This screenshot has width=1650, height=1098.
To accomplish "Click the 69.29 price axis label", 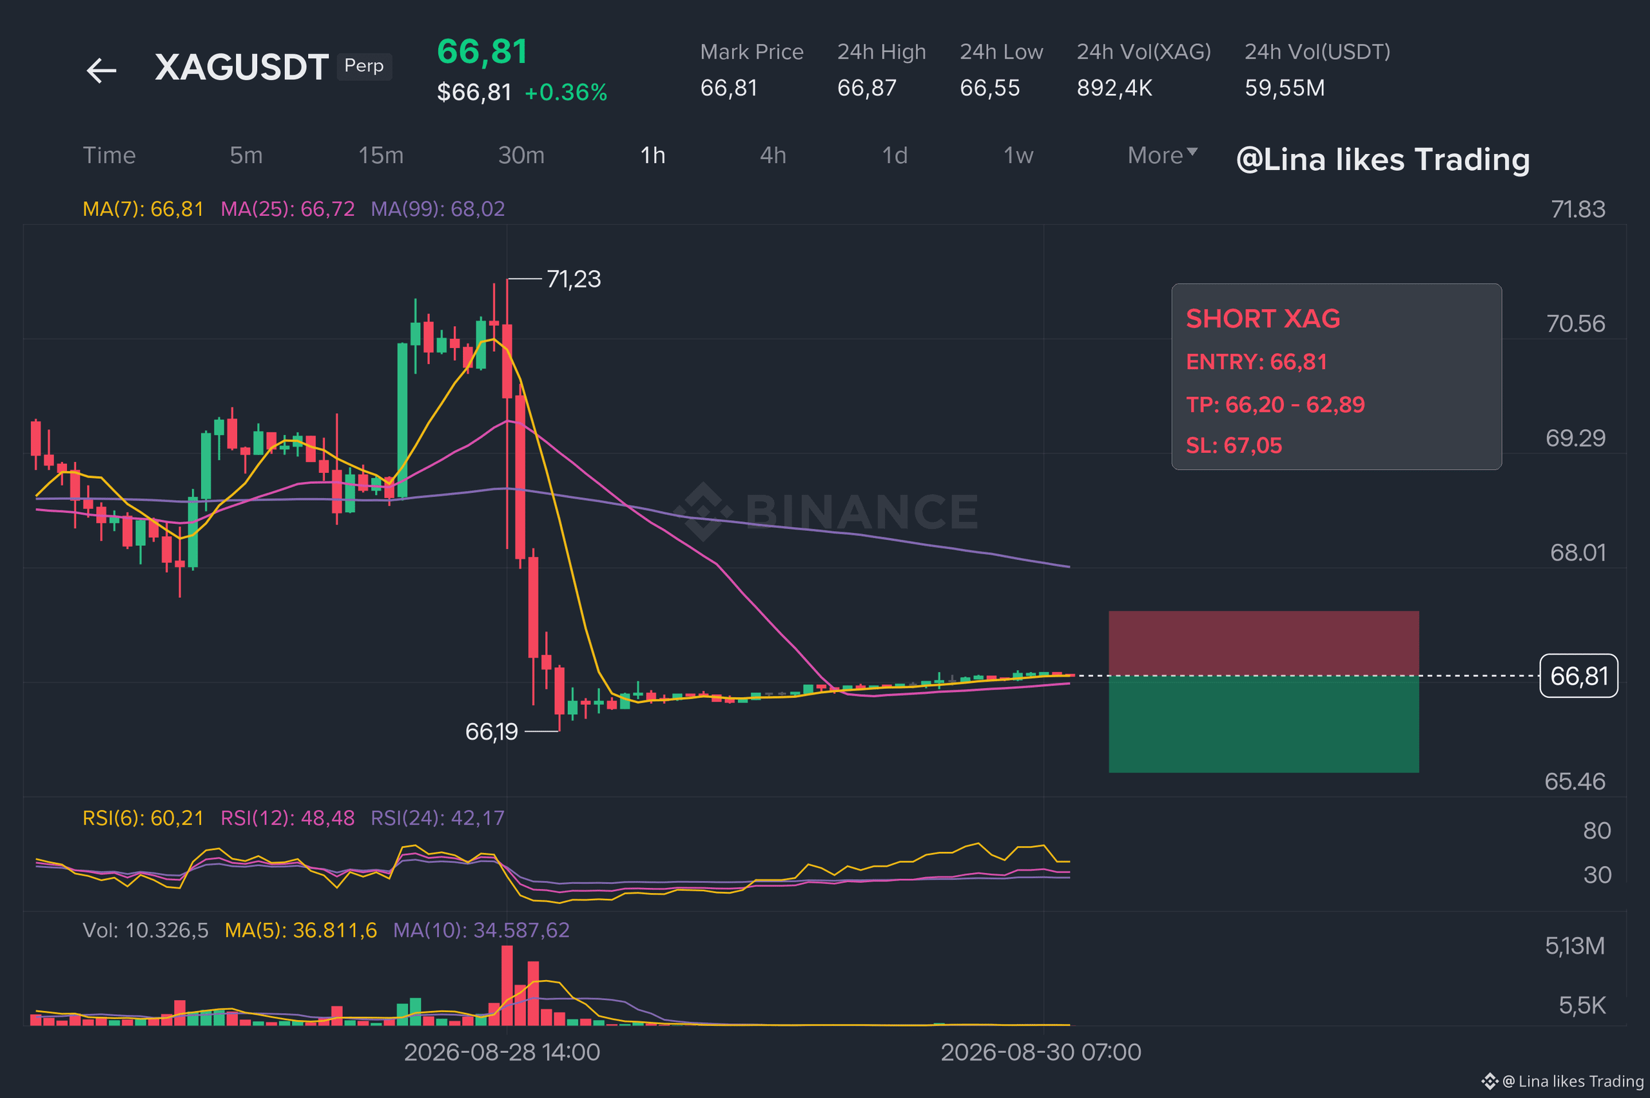I will point(1576,438).
